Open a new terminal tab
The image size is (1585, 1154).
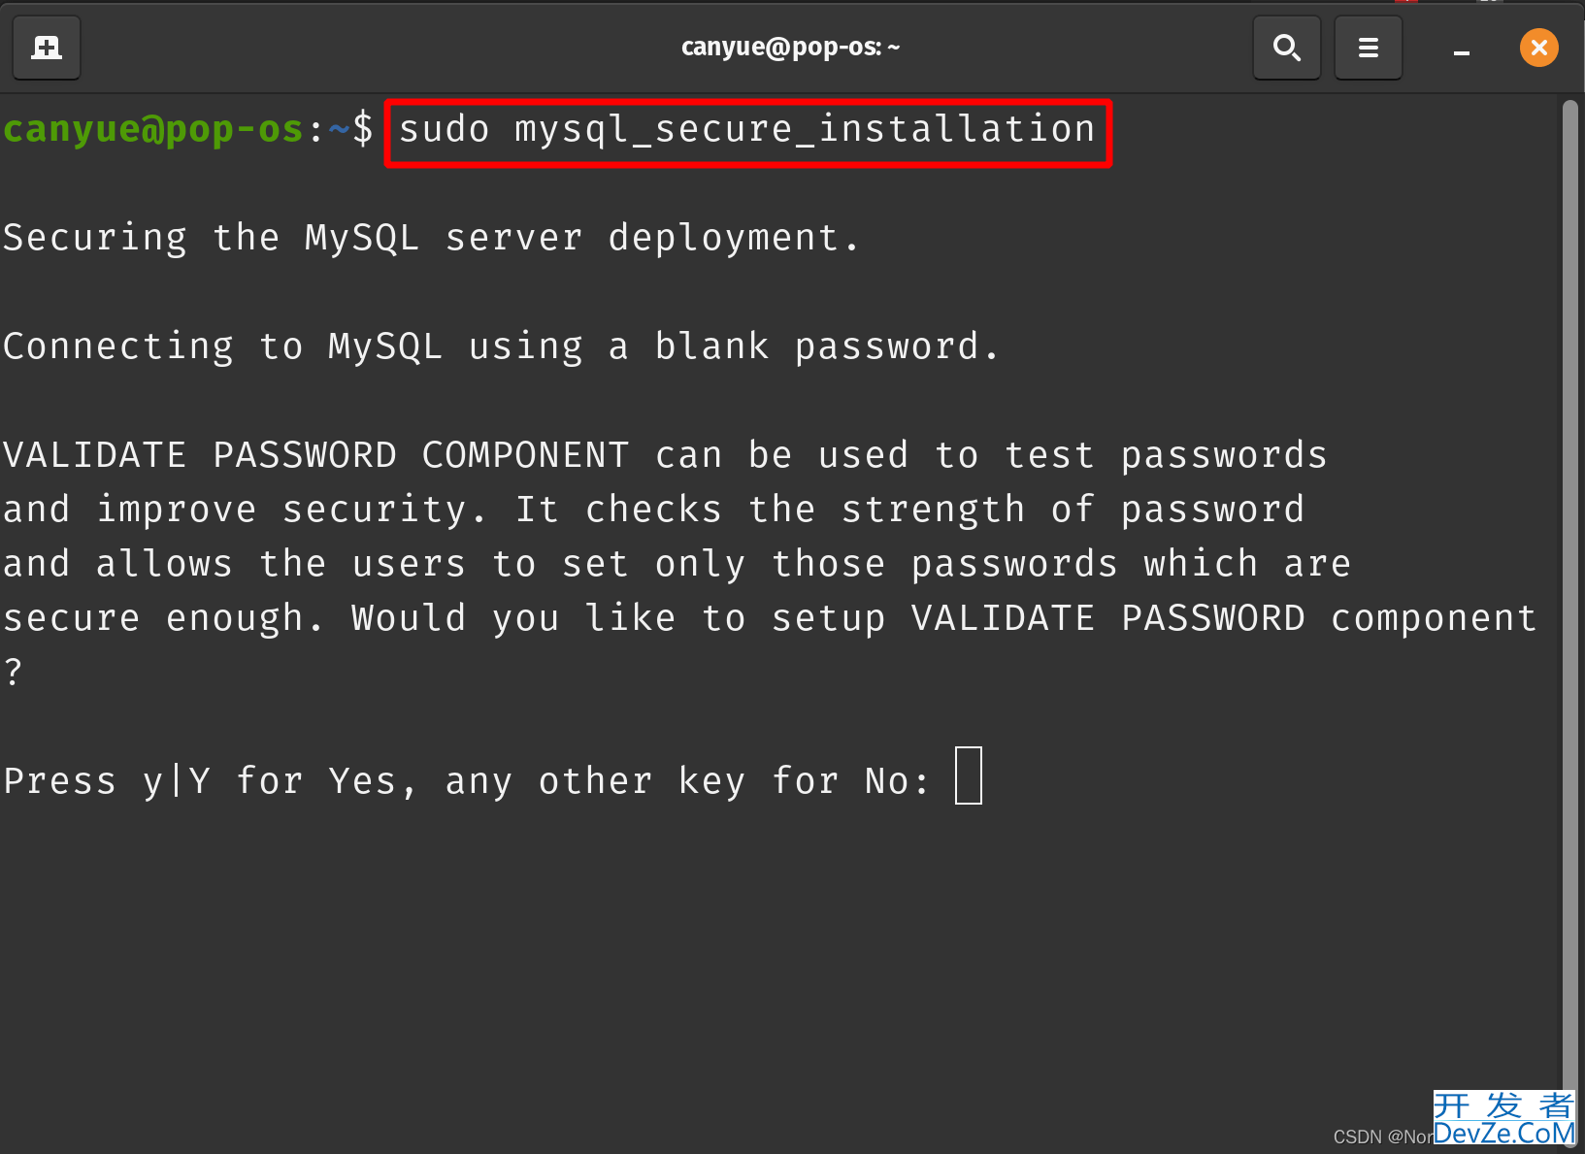click(x=47, y=48)
